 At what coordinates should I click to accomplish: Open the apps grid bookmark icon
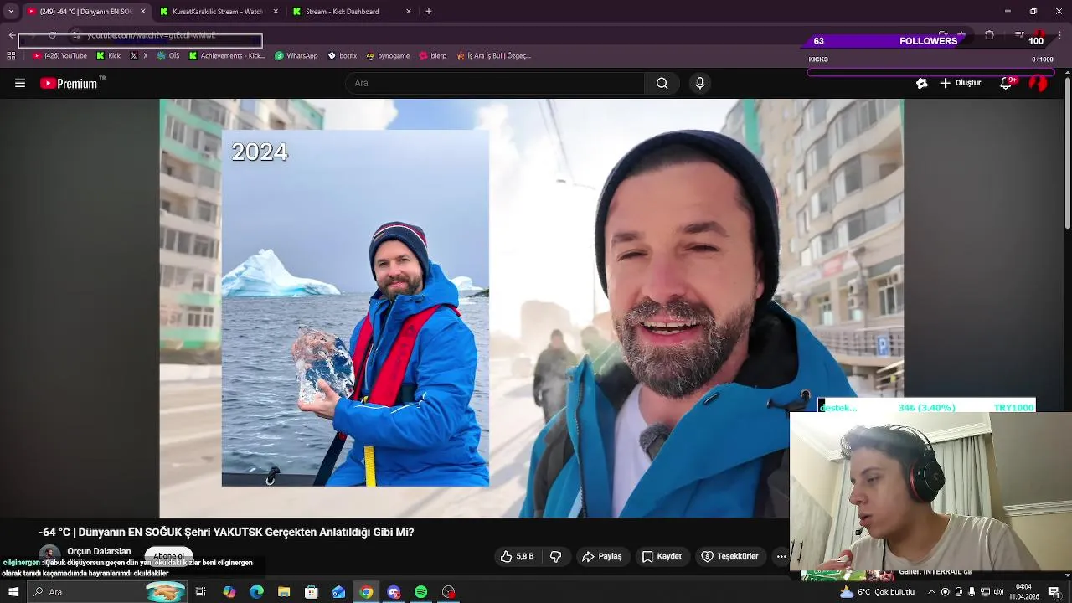click(x=11, y=56)
